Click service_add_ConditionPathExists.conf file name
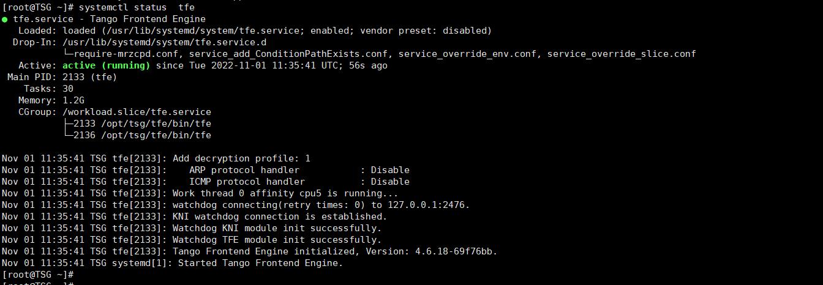The width and height of the screenshot is (823, 285). coord(283,54)
